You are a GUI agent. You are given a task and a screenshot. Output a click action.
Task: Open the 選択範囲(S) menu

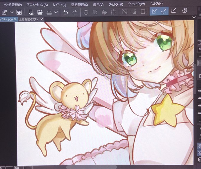(80, 5)
